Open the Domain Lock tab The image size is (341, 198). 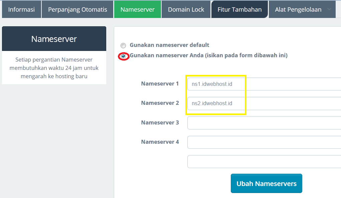coord(186,10)
